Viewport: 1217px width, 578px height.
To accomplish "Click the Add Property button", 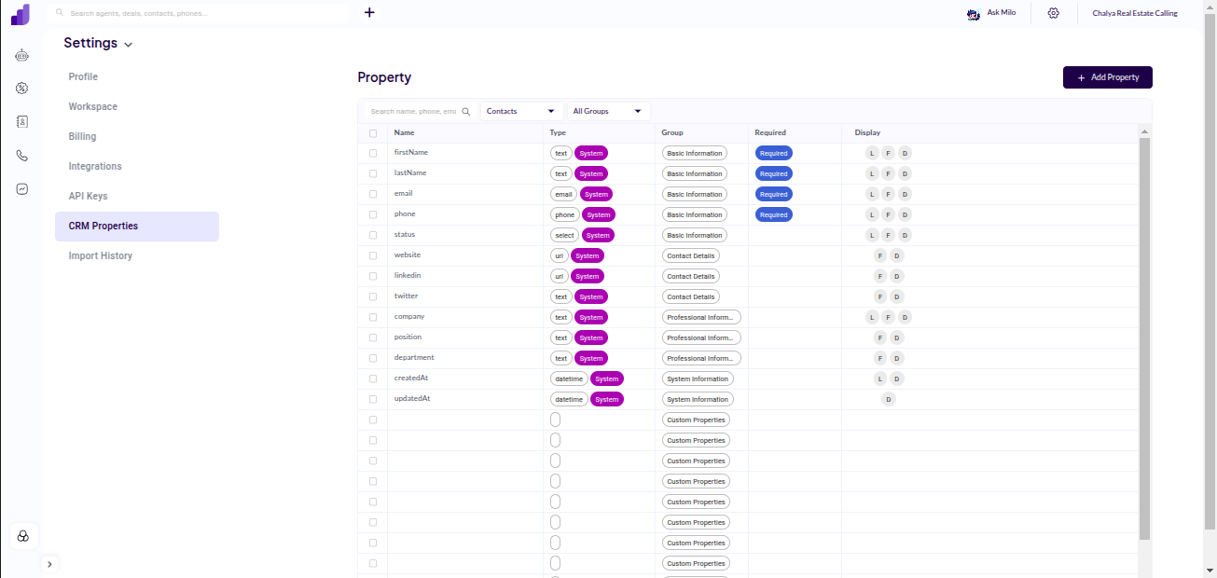I will 1107,77.
